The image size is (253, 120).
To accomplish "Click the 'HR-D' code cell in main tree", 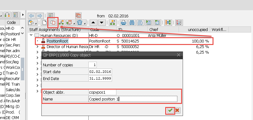I will pos(93,35).
